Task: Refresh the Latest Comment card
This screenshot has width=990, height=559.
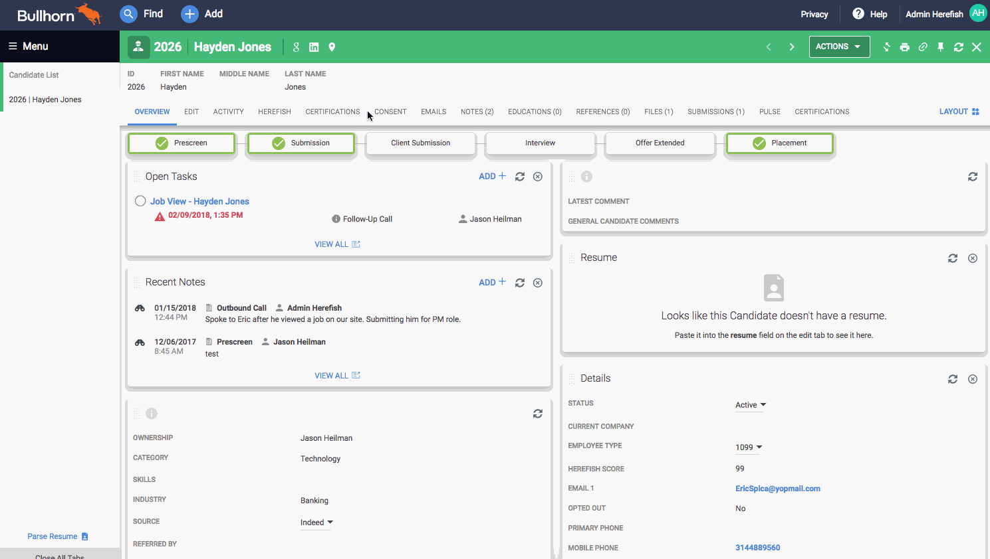Action: tap(973, 177)
